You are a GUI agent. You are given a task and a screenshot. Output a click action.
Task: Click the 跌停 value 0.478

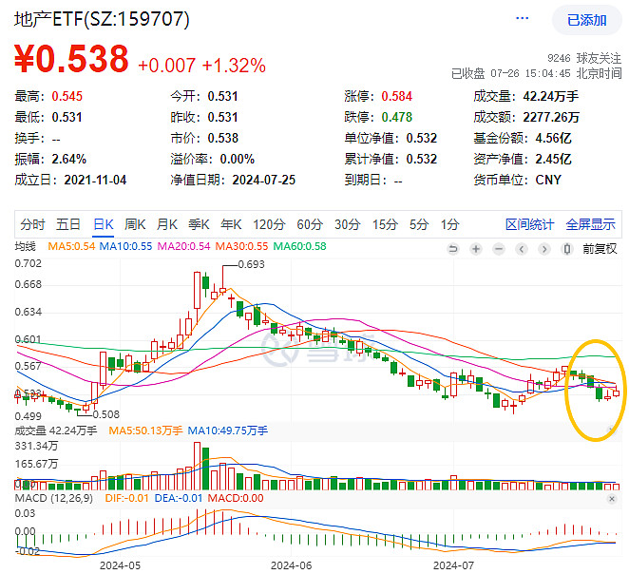pos(397,117)
